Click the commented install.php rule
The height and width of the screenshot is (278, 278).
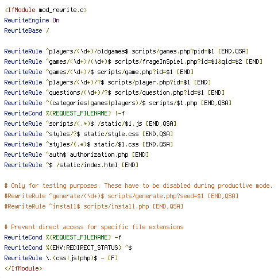click(94, 206)
